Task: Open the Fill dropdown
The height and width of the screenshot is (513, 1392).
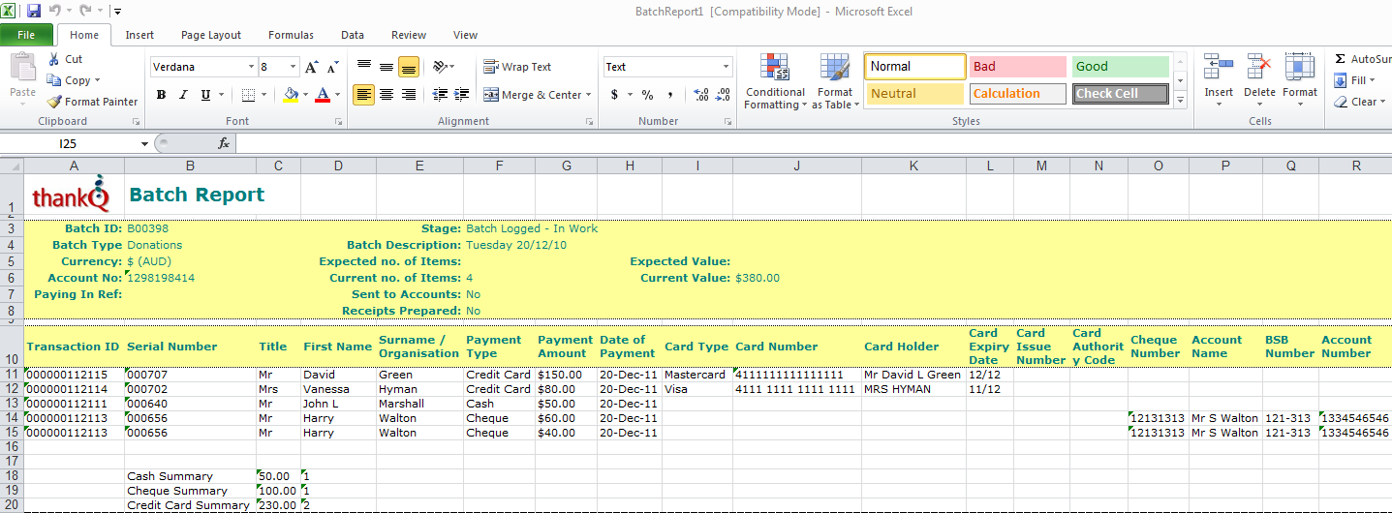Action: tap(1354, 80)
